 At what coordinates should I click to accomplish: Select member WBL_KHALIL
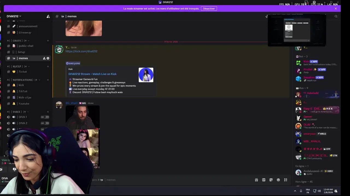coord(317,141)
